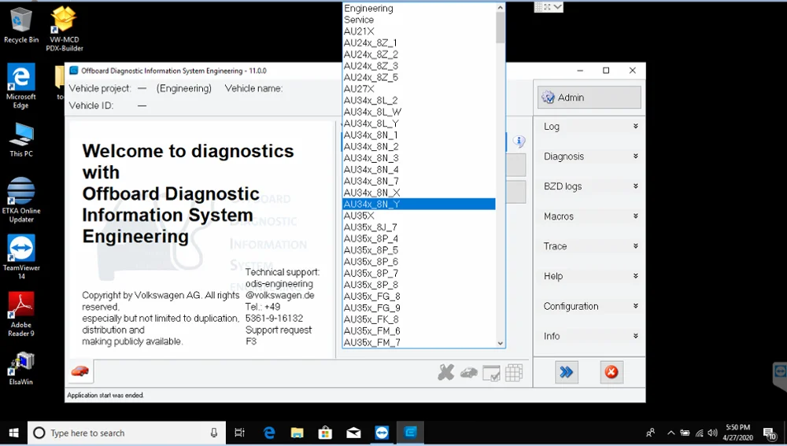Expand the Configuration section
This screenshot has height=446, width=787.
[x=589, y=306]
